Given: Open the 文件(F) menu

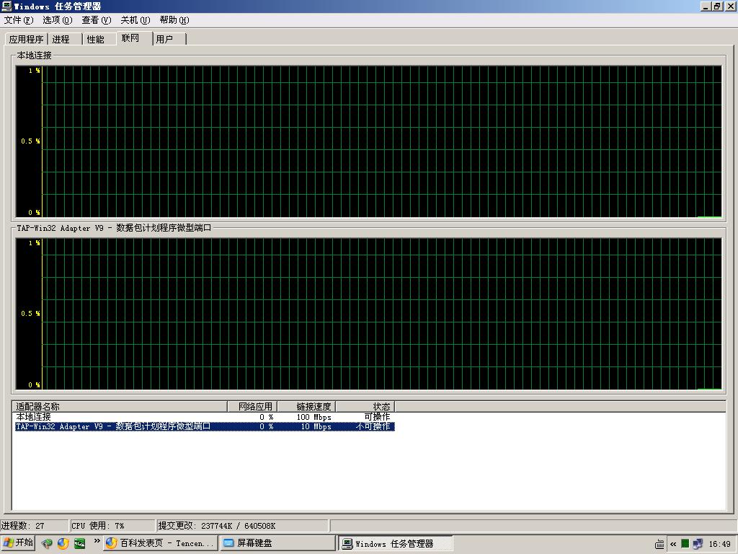Looking at the screenshot, I should click(x=19, y=20).
